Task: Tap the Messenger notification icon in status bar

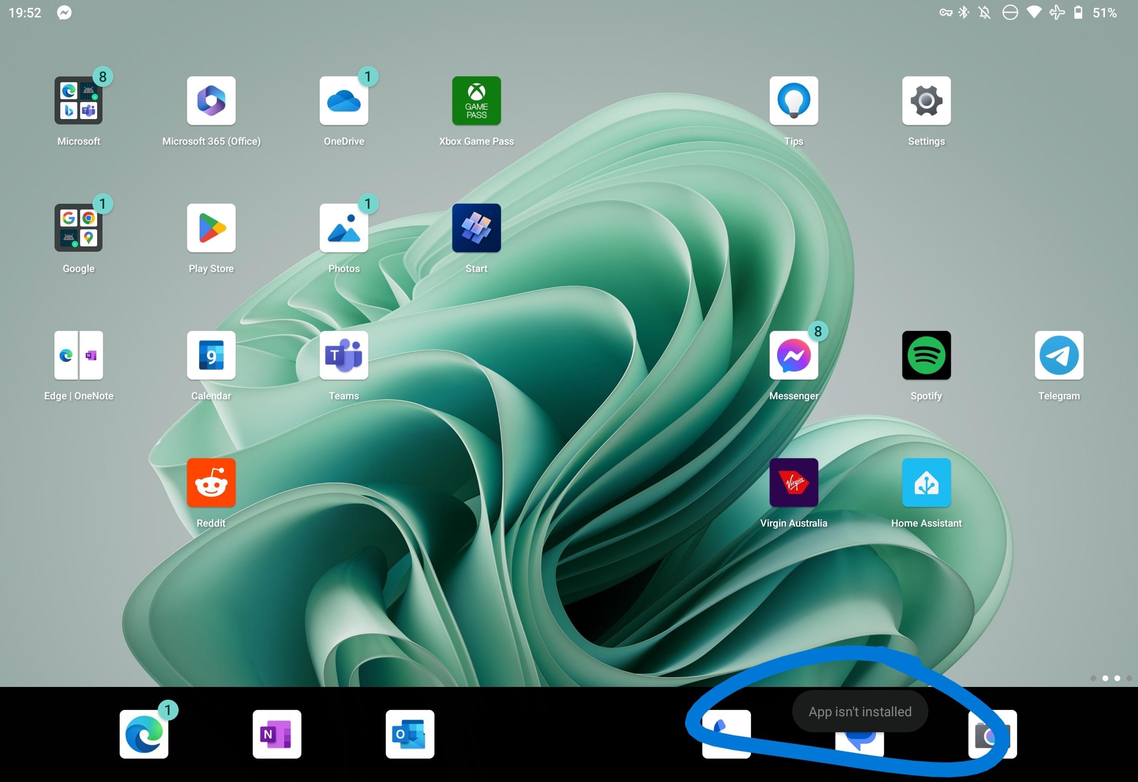Action: [64, 13]
